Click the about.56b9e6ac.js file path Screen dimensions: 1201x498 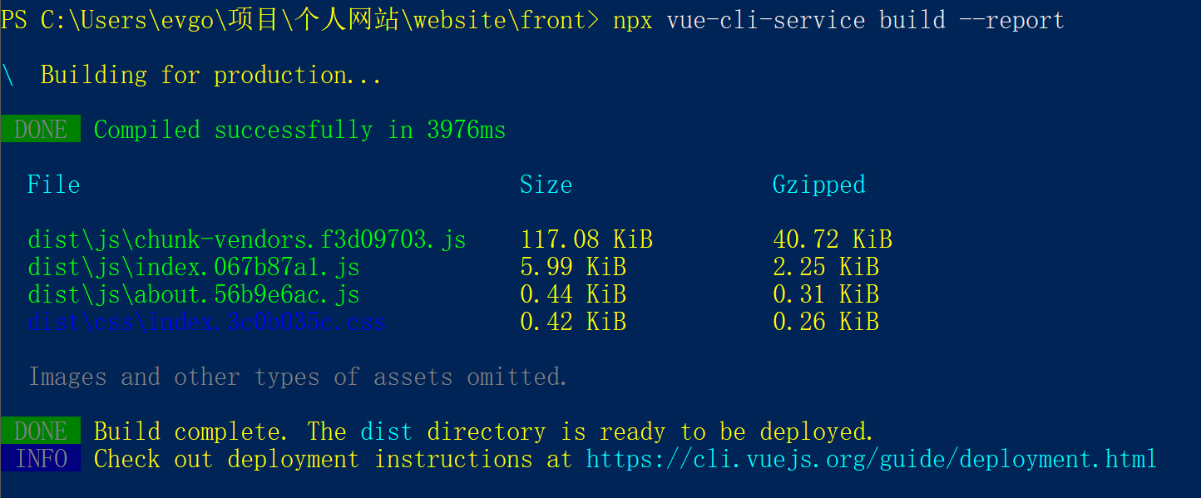click(193, 295)
